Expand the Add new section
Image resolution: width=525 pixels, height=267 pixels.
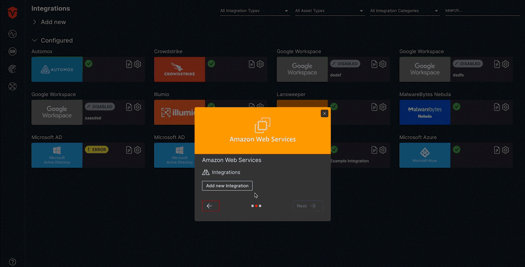pyautogui.click(x=49, y=22)
